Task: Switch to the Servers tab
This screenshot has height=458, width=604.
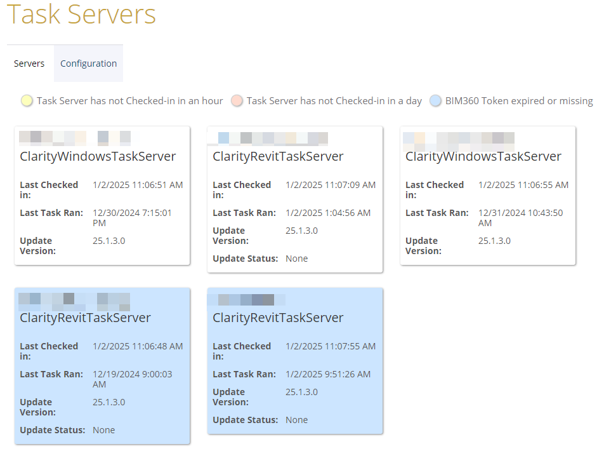Action: [29, 64]
